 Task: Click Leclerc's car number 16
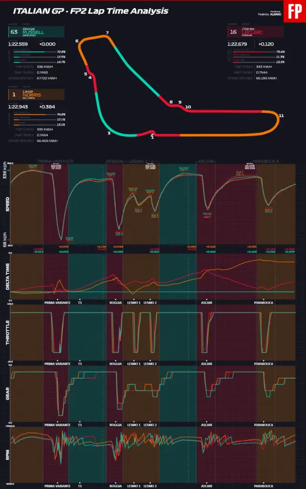click(x=233, y=32)
